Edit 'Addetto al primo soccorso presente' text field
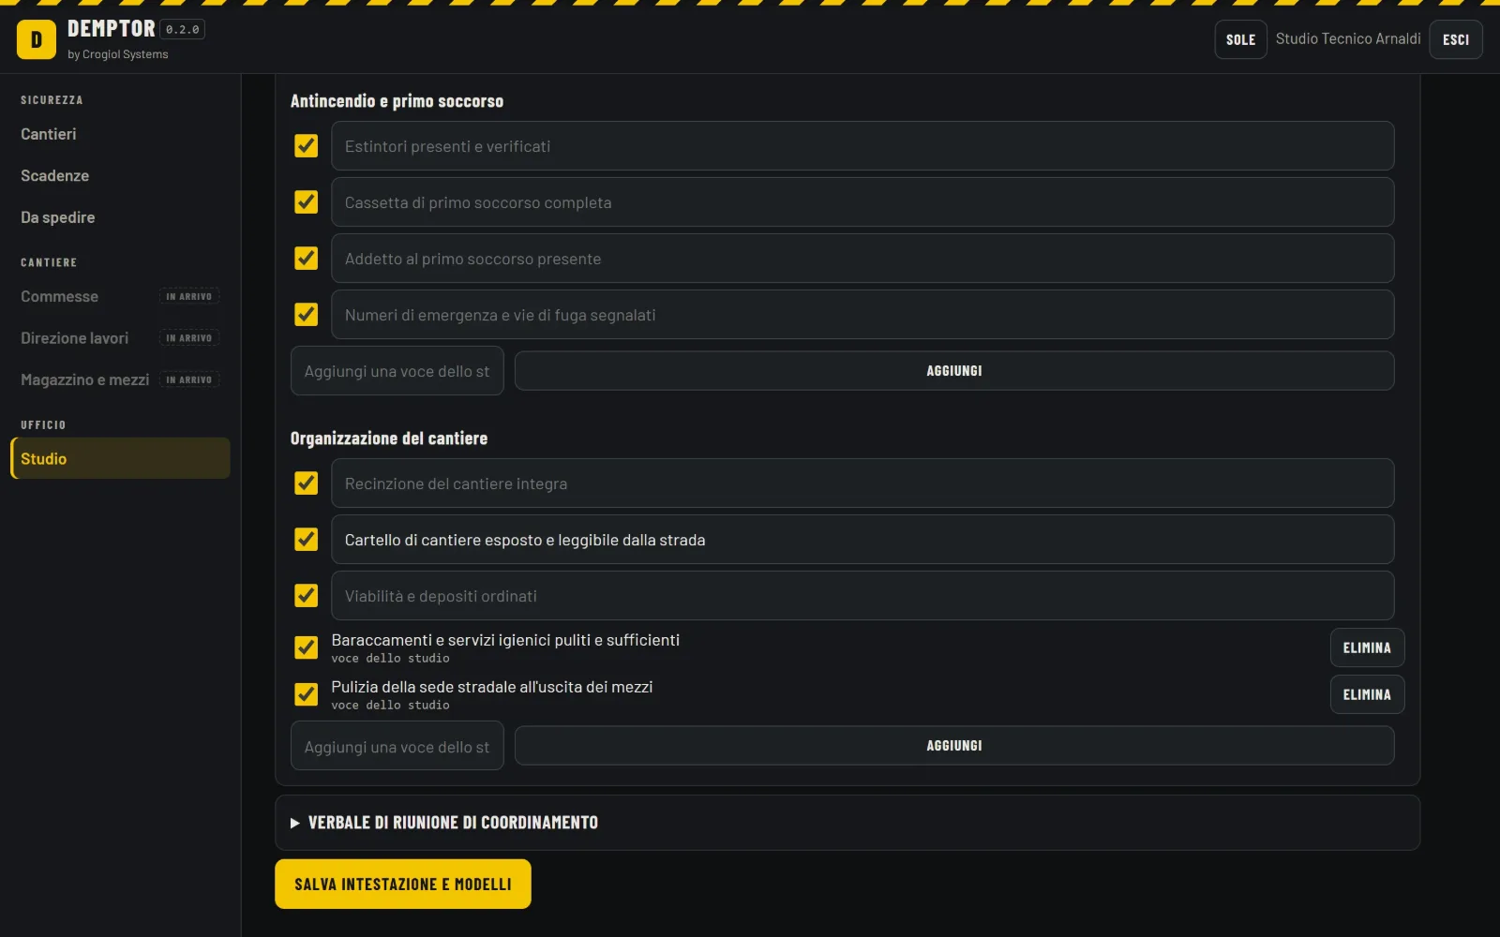1500x937 pixels. 862,259
